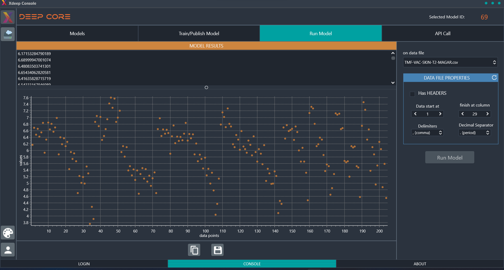The height and width of the screenshot is (270, 504).
Task: Click the splitter handle circle above chart
Action: click(206, 88)
